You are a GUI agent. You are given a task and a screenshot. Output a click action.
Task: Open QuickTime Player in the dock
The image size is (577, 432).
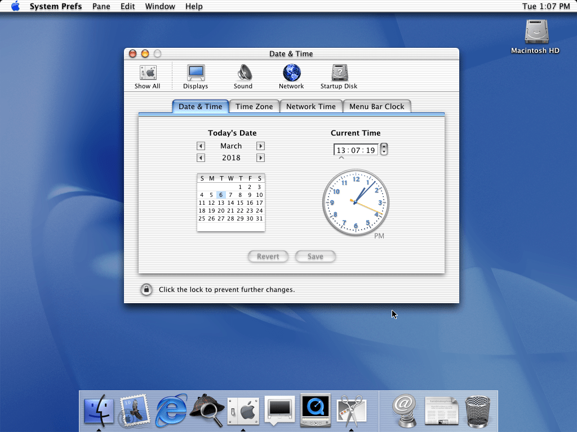coord(315,410)
